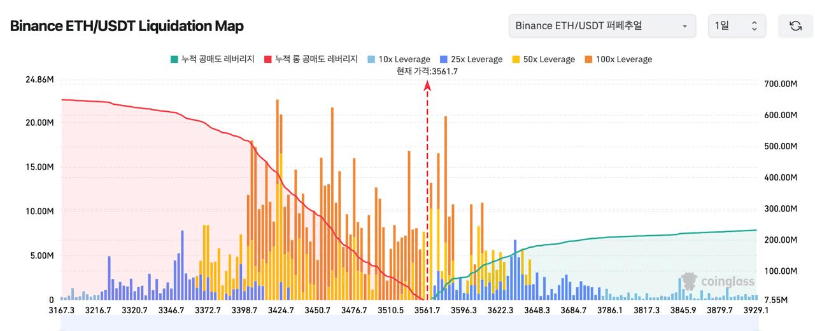Open the 1일 time range selector

coord(737,26)
